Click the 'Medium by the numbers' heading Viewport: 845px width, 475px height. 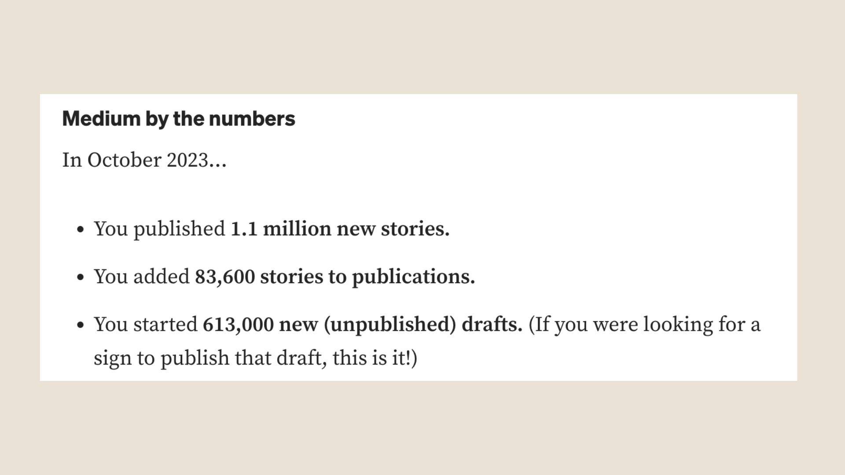coord(179,119)
